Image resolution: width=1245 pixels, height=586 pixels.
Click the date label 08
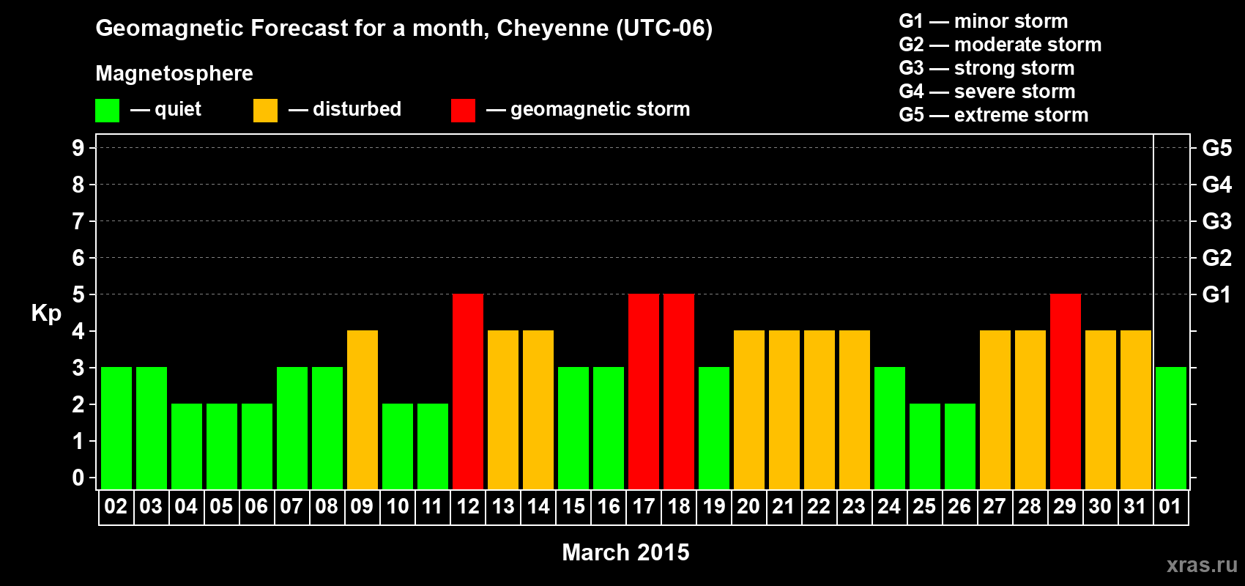click(327, 506)
